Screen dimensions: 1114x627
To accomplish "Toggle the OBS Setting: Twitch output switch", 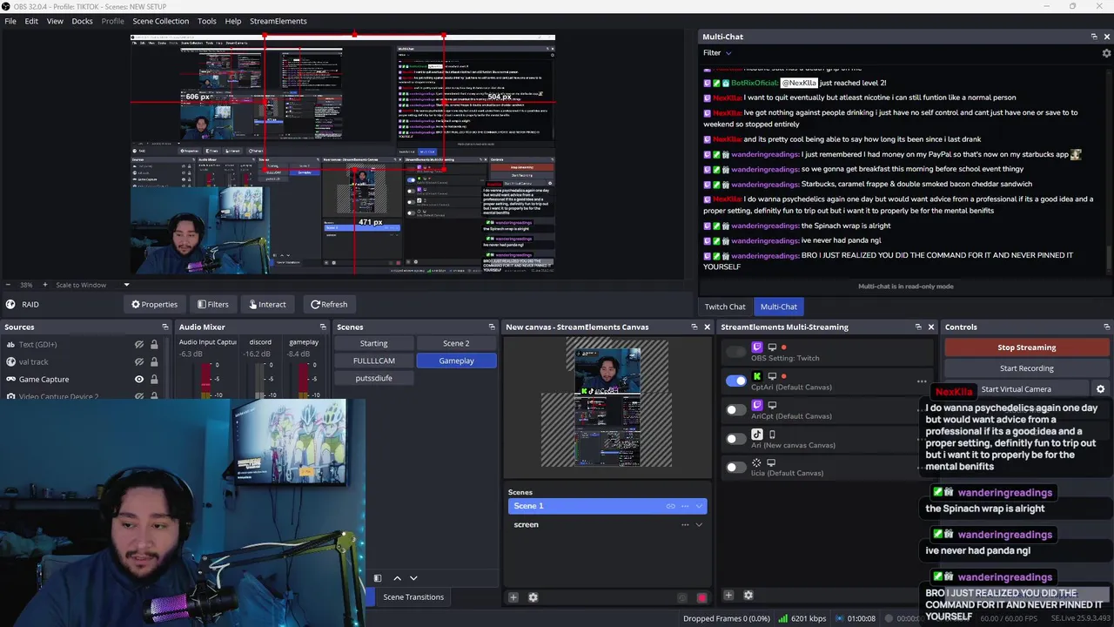I will pos(736,352).
